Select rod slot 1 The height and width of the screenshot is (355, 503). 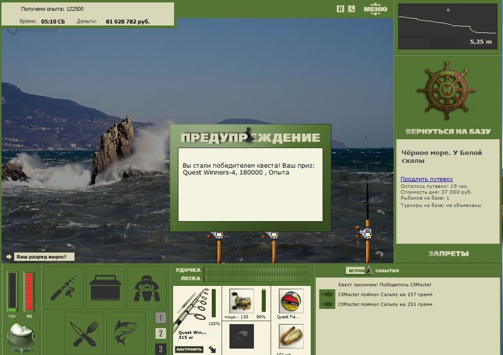(x=160, y=318)
